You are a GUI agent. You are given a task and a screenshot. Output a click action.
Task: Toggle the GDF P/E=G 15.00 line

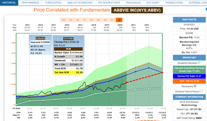coord(189,81)
